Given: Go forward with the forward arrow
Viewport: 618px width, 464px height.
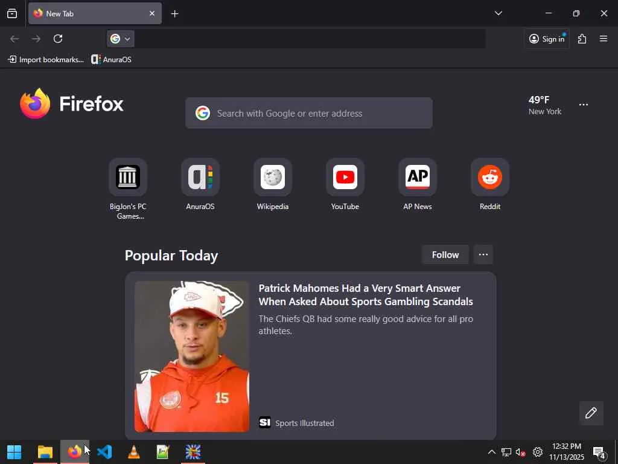Looking at the screenshot, I should tap(36, 39).
